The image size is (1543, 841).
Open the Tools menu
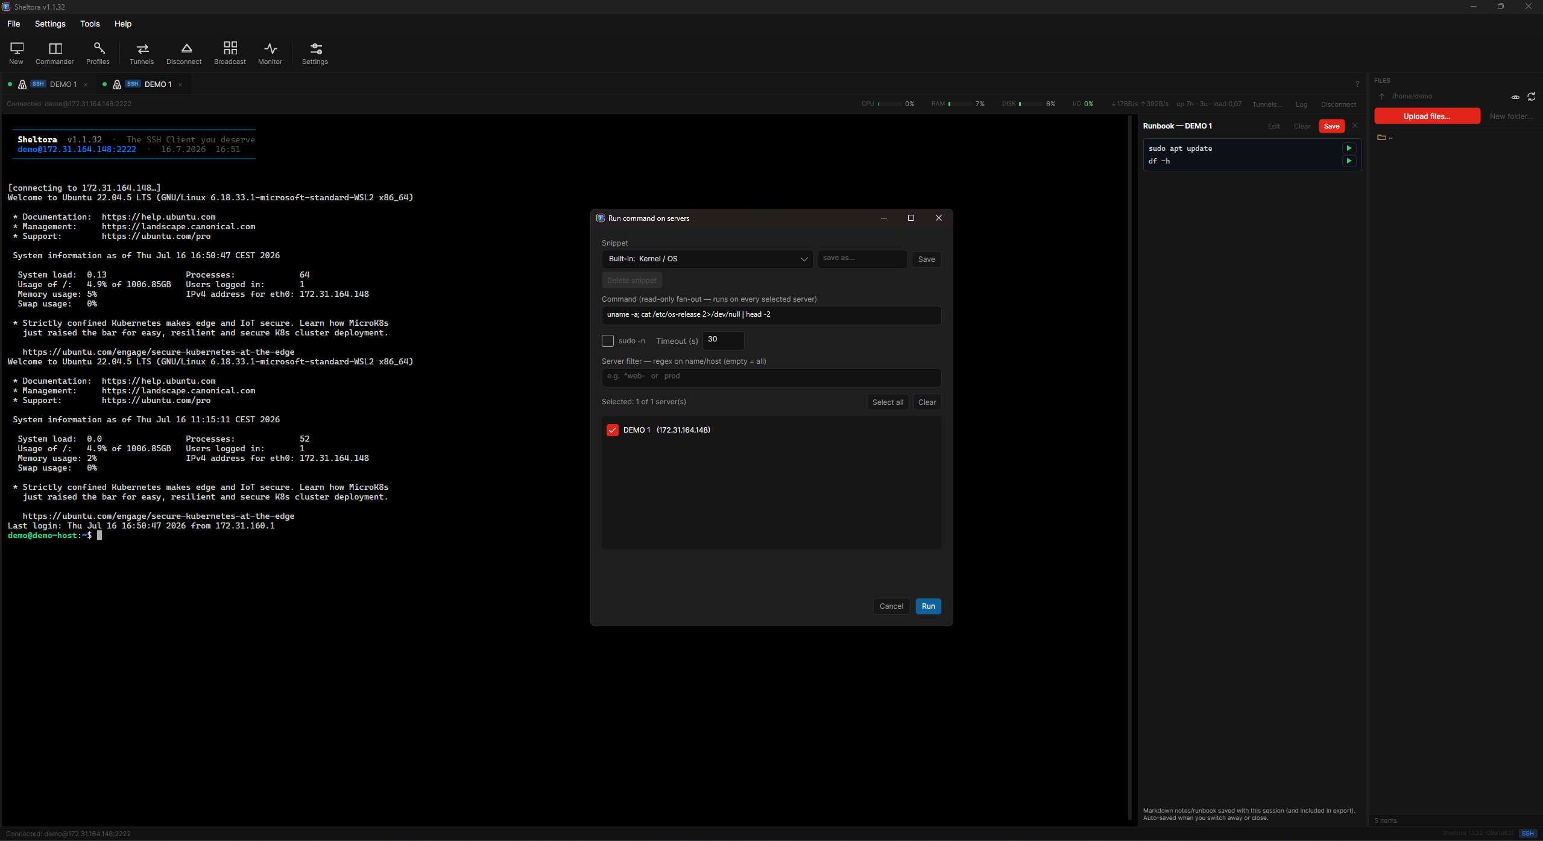pyautogui.click(x=90, y=24)
